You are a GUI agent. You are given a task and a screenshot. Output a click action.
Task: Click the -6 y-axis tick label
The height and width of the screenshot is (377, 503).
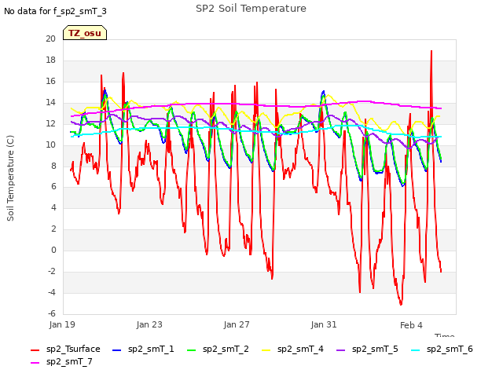[52, 313]
